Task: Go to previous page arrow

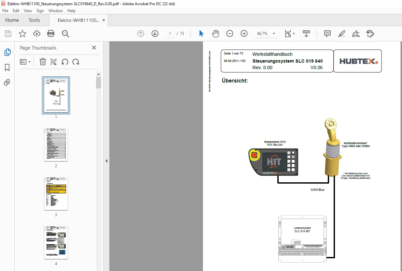Action: [x=141, y=34]
